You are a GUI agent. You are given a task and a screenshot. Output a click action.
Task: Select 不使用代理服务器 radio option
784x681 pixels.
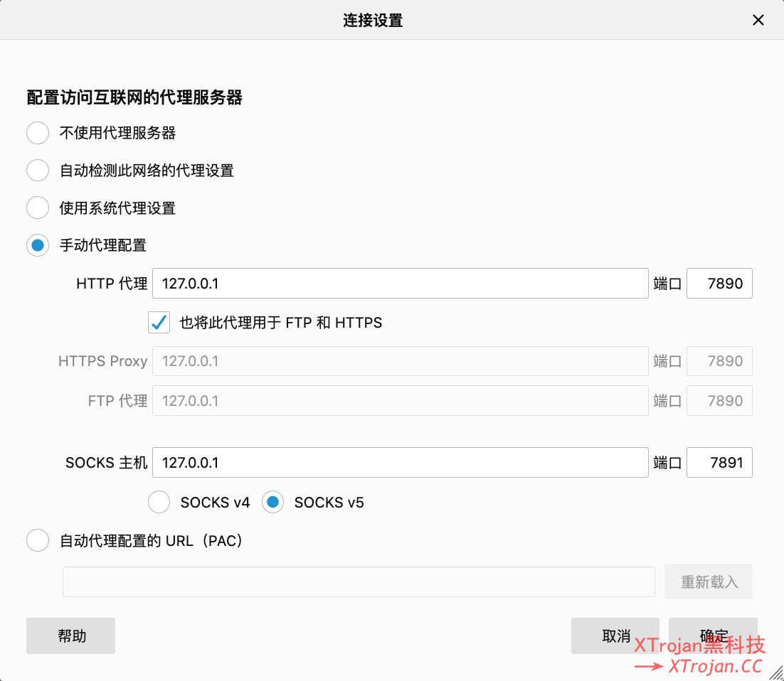coord(38,133)
